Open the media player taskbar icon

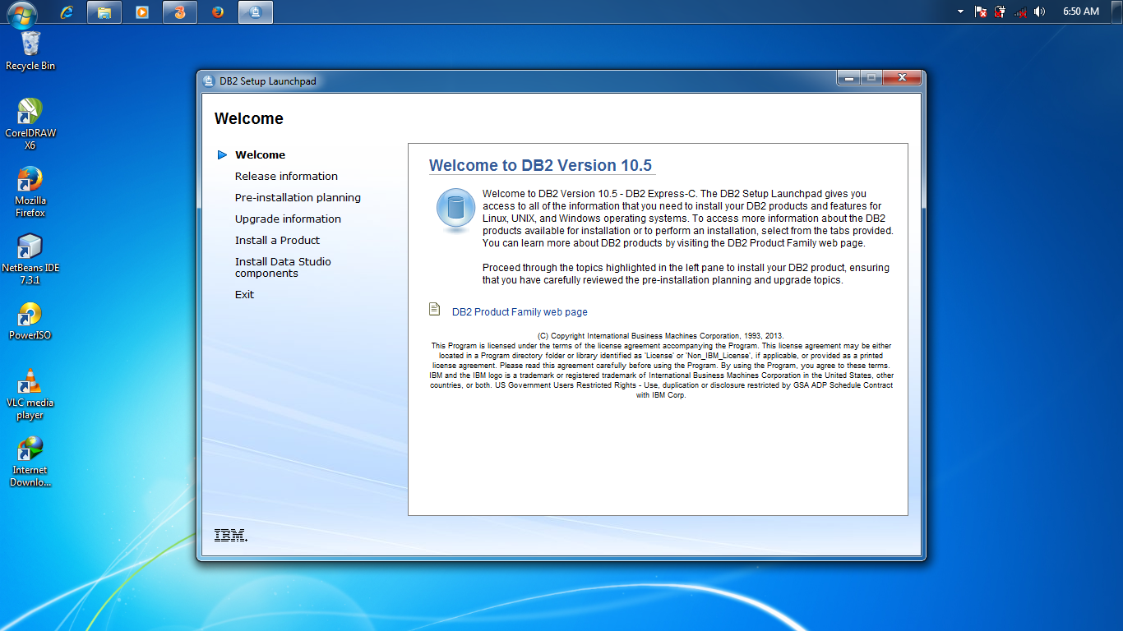click(x=142, y=12)
